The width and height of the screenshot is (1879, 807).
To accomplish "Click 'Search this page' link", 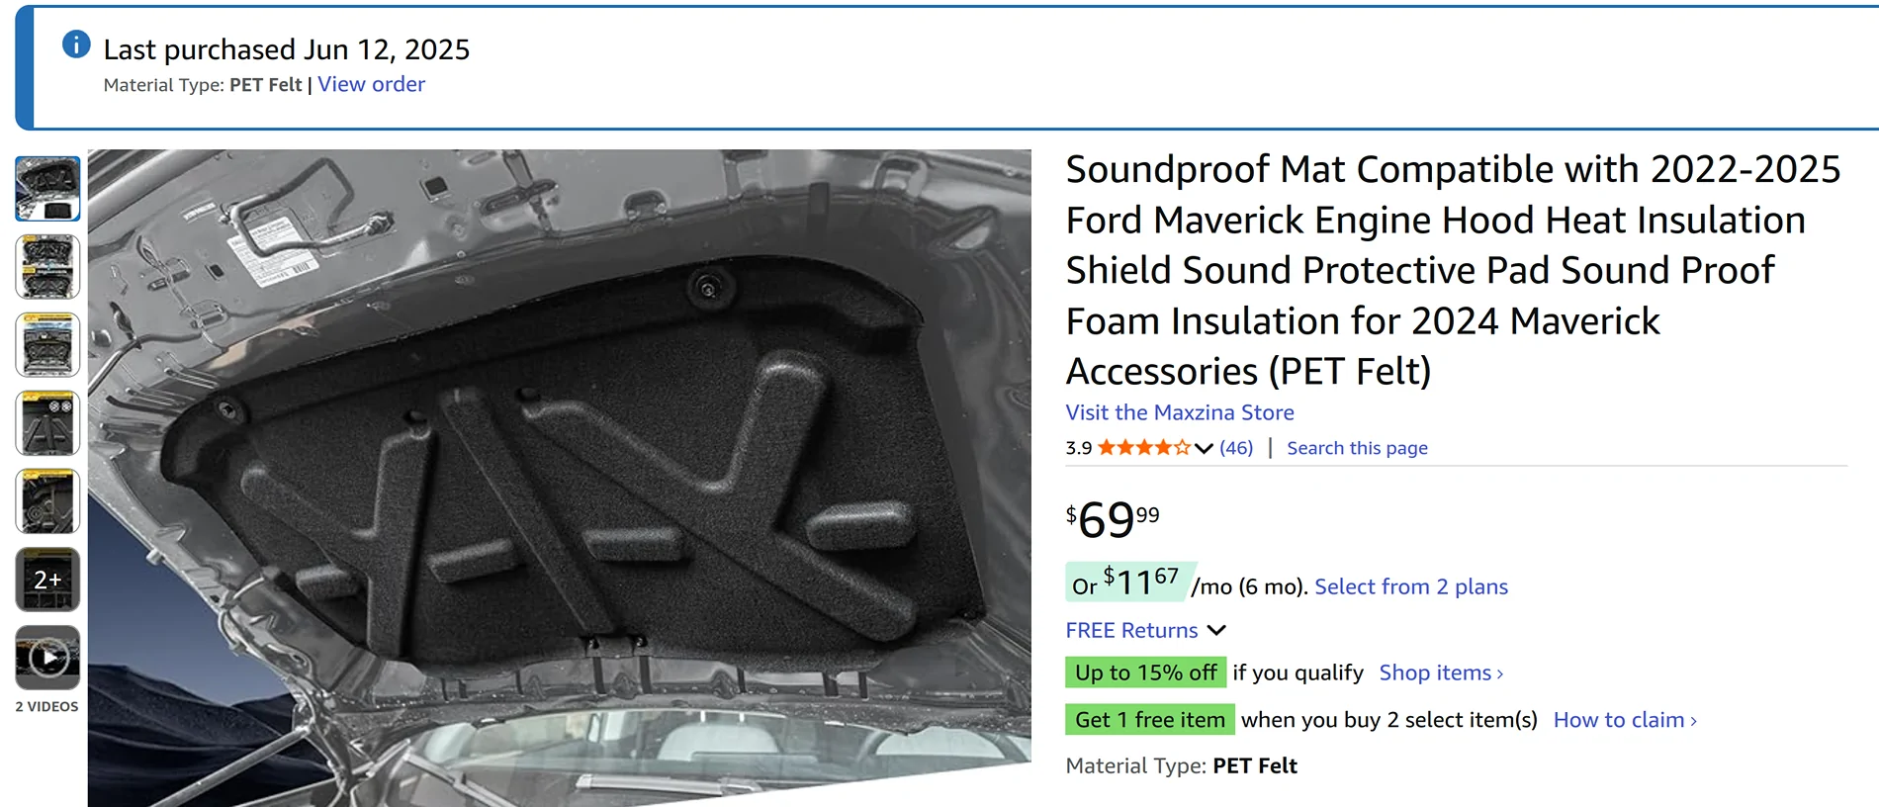I will click(x=1357, y=448).
